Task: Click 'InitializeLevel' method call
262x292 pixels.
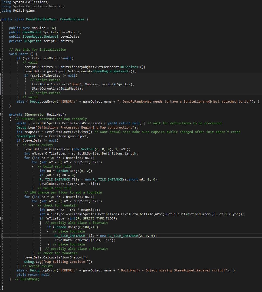Action: 58,149
